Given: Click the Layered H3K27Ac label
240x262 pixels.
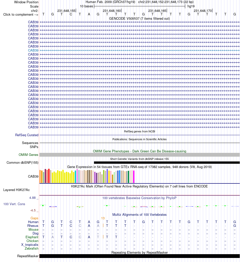Looking at the screenshot, I should click(x=16, y=190).
